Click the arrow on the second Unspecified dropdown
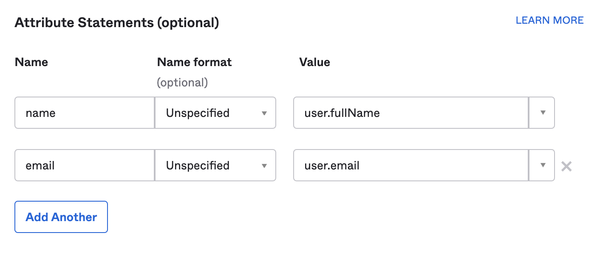 (264, 165)
